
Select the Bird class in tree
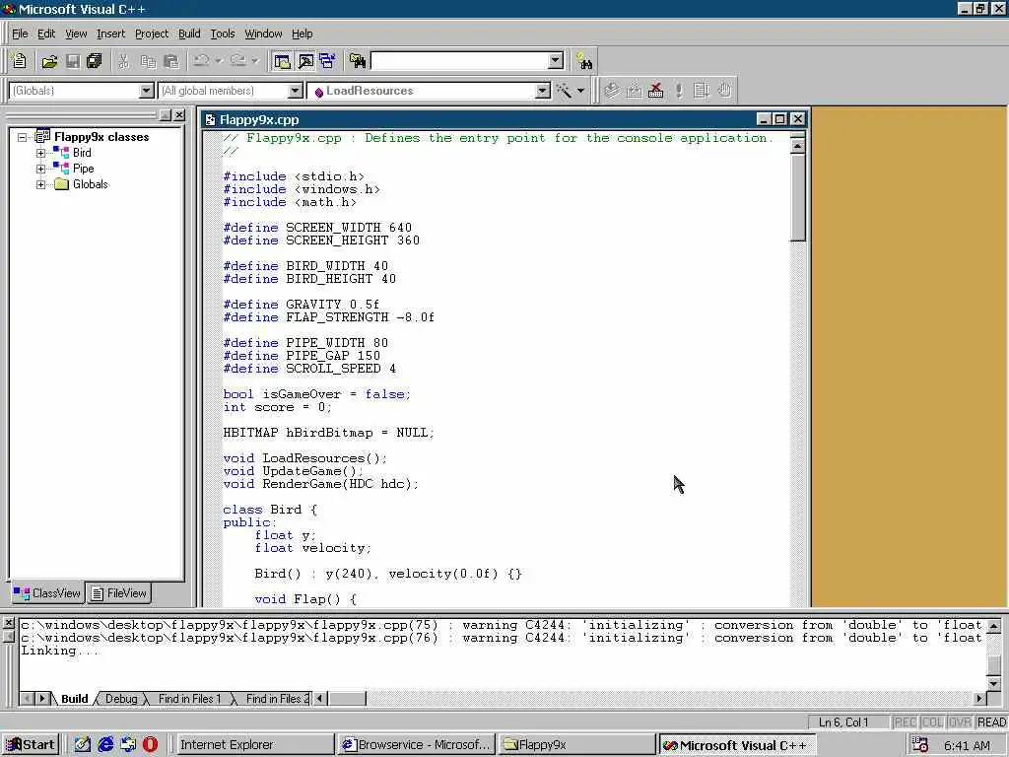click(82, 153)
